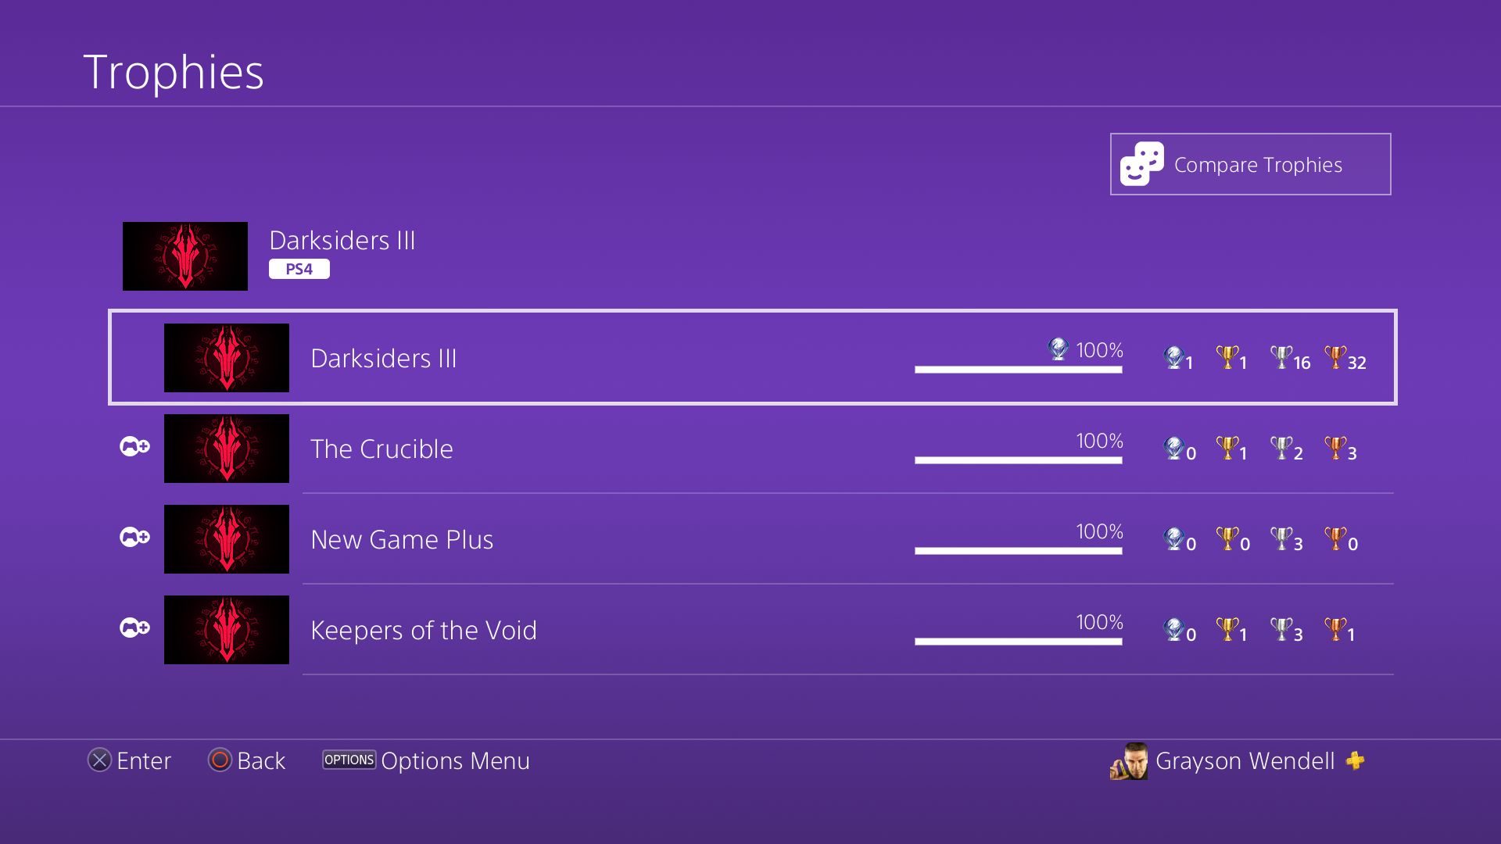Select The Crucible trophy list
Image resolution: width=1501 pixels, height=844 pixels.
(382, 449)
